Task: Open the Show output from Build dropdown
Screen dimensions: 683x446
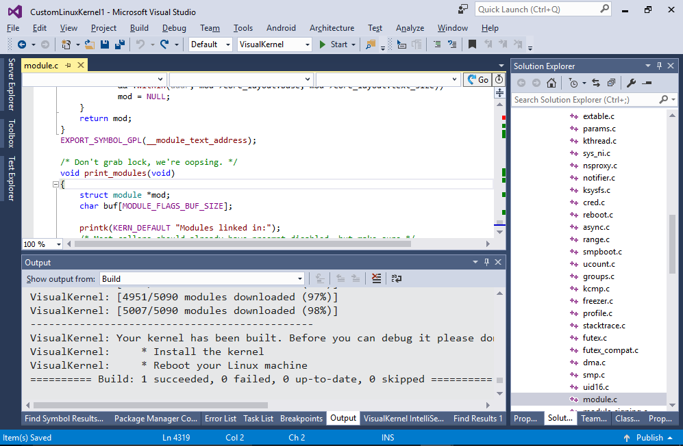Action: (x=300, y=279)
